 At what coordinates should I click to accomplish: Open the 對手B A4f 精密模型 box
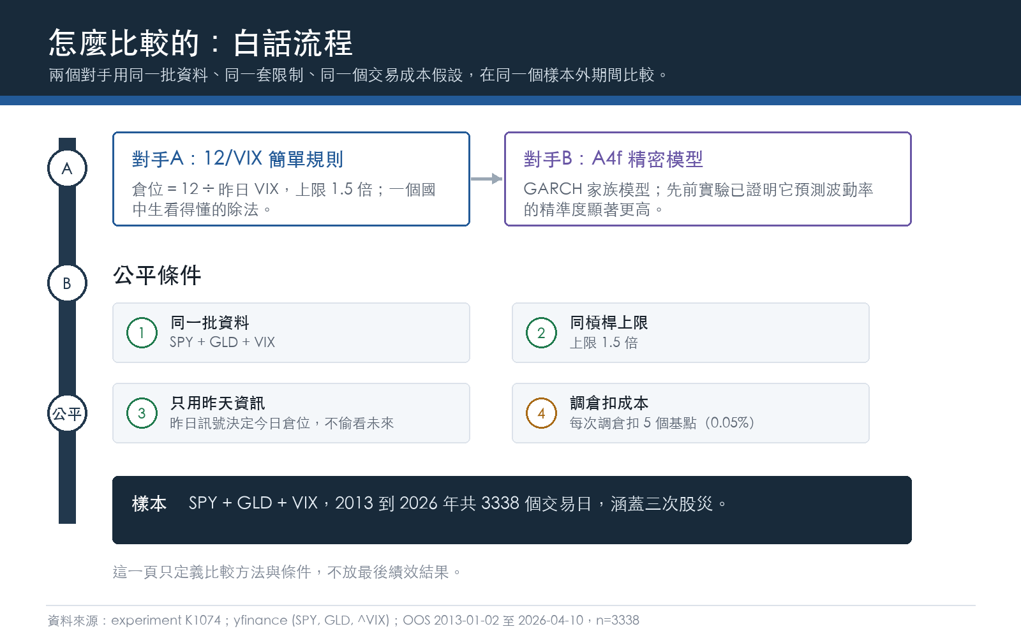[x=708, y=179]
